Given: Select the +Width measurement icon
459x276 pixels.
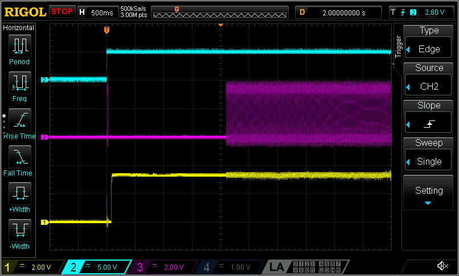Looking at the screenshot, I should tap(19, 194).
